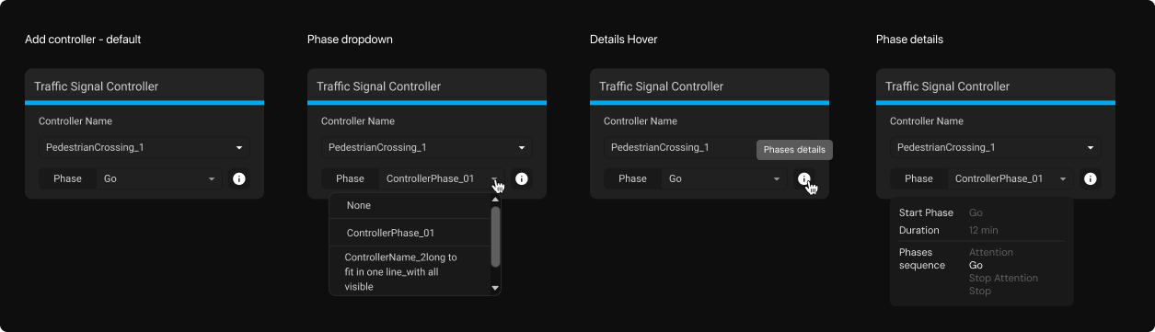1155x332 pixels.
Task: Click info icon in Details Hover panel
Action: click(804, 179)
